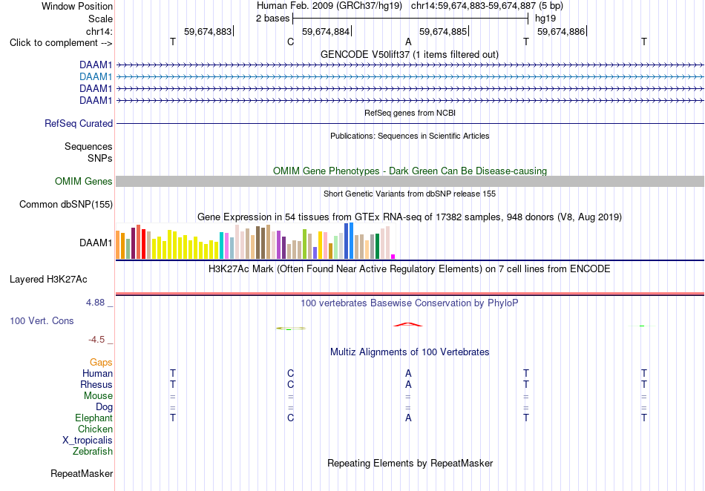Click the position label 59,674,885

pyautogui.click(x=443, y=31)
